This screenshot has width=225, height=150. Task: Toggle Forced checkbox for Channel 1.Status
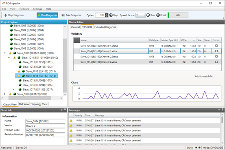216,46
